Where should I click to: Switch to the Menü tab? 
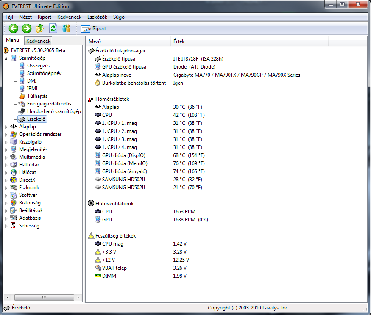tap(13, 40)
